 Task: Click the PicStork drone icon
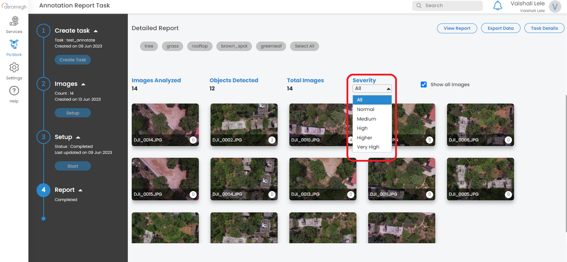point(14,45)
